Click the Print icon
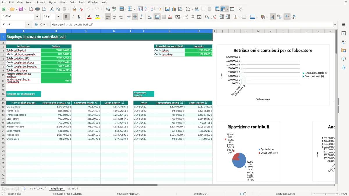The width and height of the screenshot is (349, 196). 37,9
